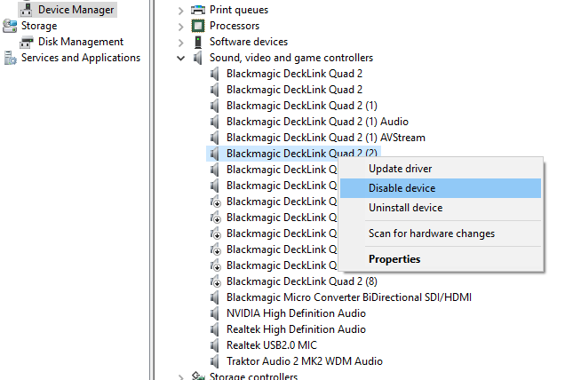Select Realtek High Definition Audio device name
This screenshot has height=380, width=573.
click(296, 329)
